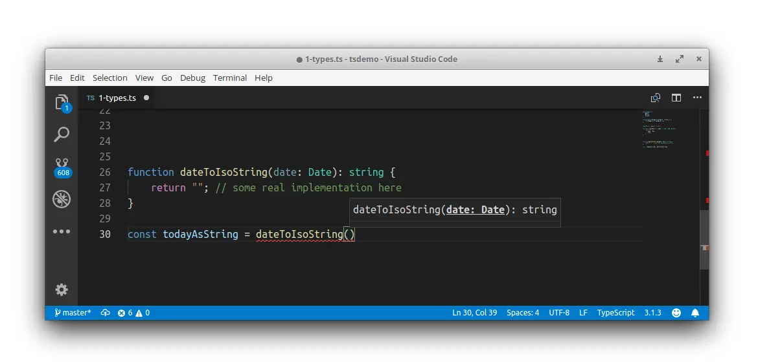
Task: Open the View menu
Action: tap(144, 78)
